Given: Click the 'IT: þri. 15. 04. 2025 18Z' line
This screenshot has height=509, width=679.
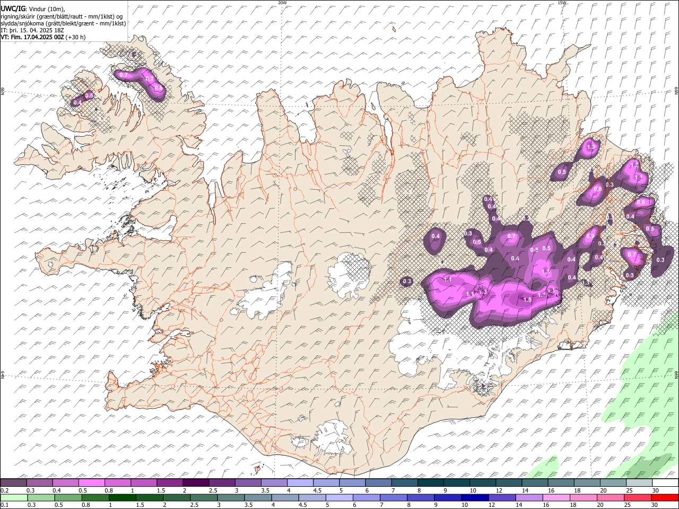Looking at the screenshot, I should click(x=32, y=30).
